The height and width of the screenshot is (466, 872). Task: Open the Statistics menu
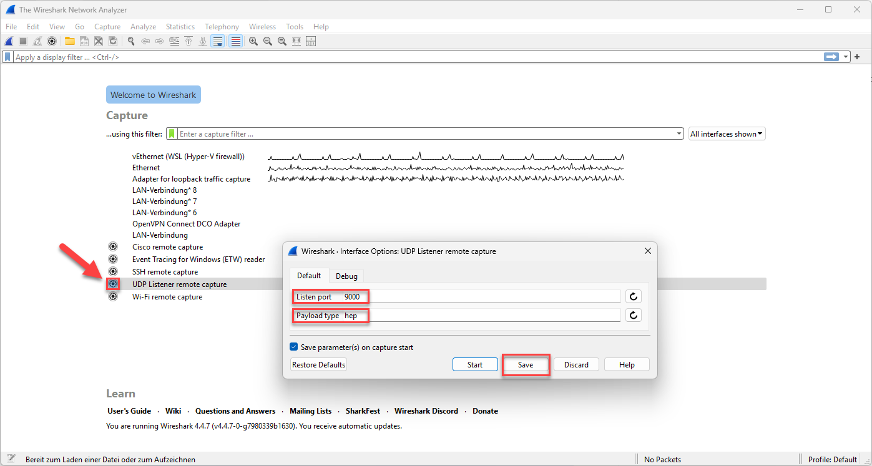(180, 26)
